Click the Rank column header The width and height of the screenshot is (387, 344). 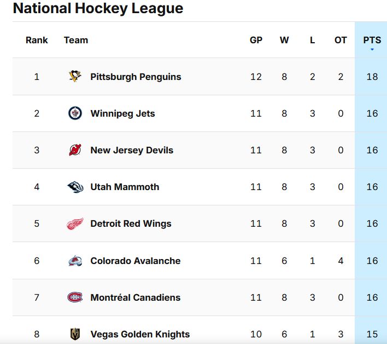tap(37, 40)
